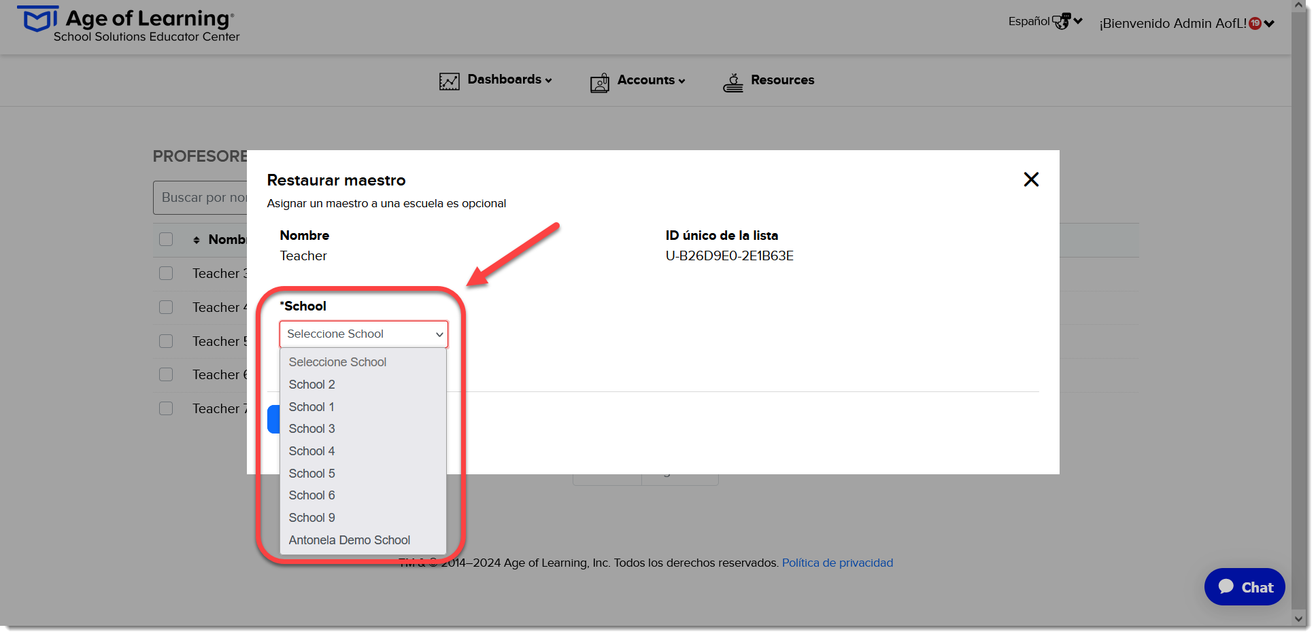Open the Español language selector
The width and height of the screenshot is (1316, 636).
pos(1045,21)
